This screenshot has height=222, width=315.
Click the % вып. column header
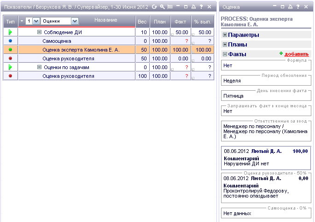pos(203,22)
